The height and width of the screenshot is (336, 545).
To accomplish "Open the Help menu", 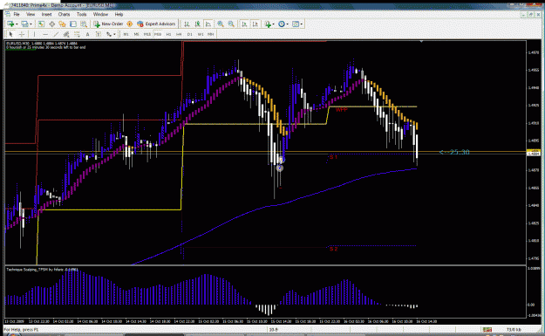I will pyautogui.click(x=119, y=14).
